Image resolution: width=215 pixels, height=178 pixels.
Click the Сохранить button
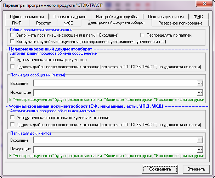tap(160, 169)
